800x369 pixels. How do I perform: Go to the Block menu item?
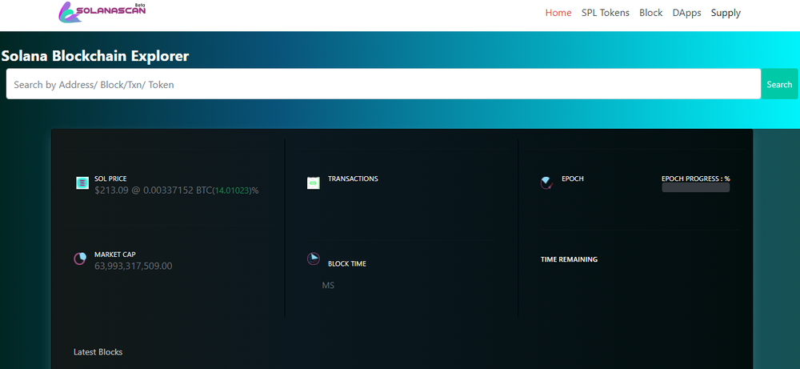pyautogui.click(x=651, y=13)
